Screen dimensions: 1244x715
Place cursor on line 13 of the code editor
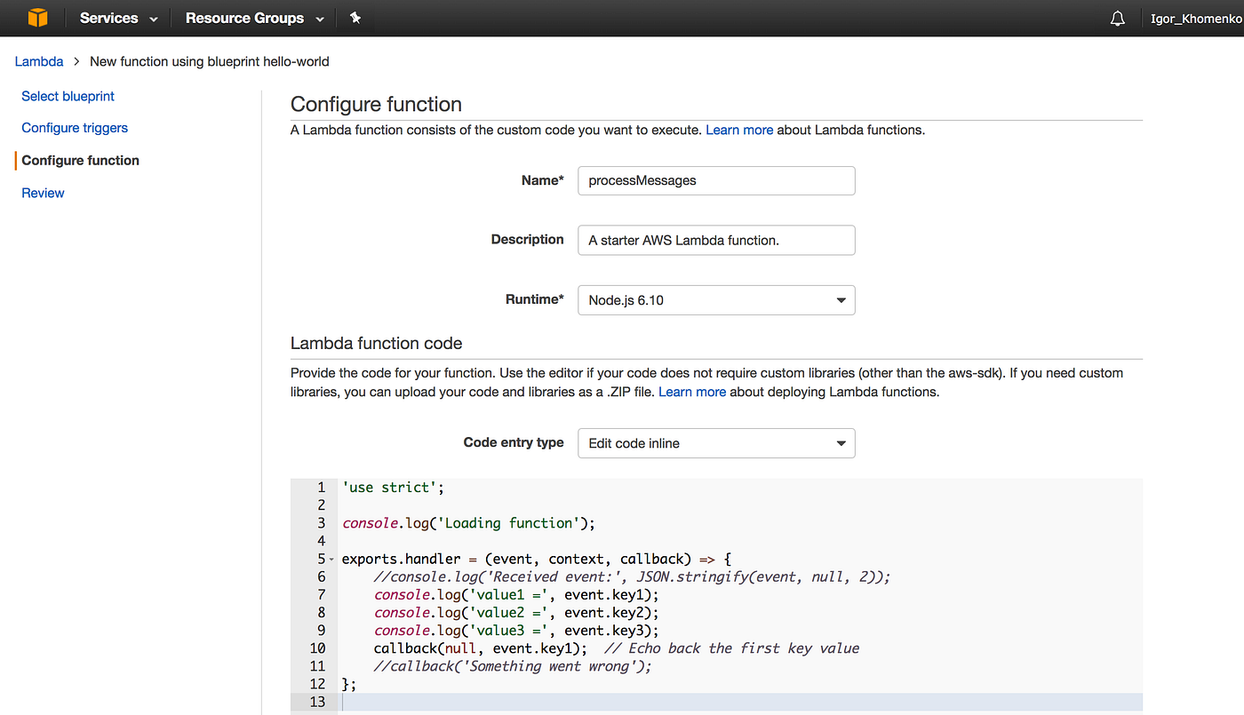(533, 701)
